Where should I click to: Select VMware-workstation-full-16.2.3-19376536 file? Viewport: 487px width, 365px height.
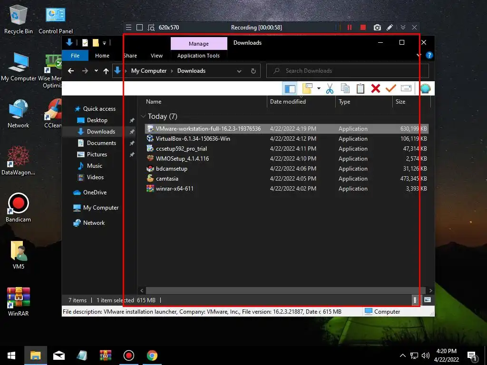click(287, 128)
